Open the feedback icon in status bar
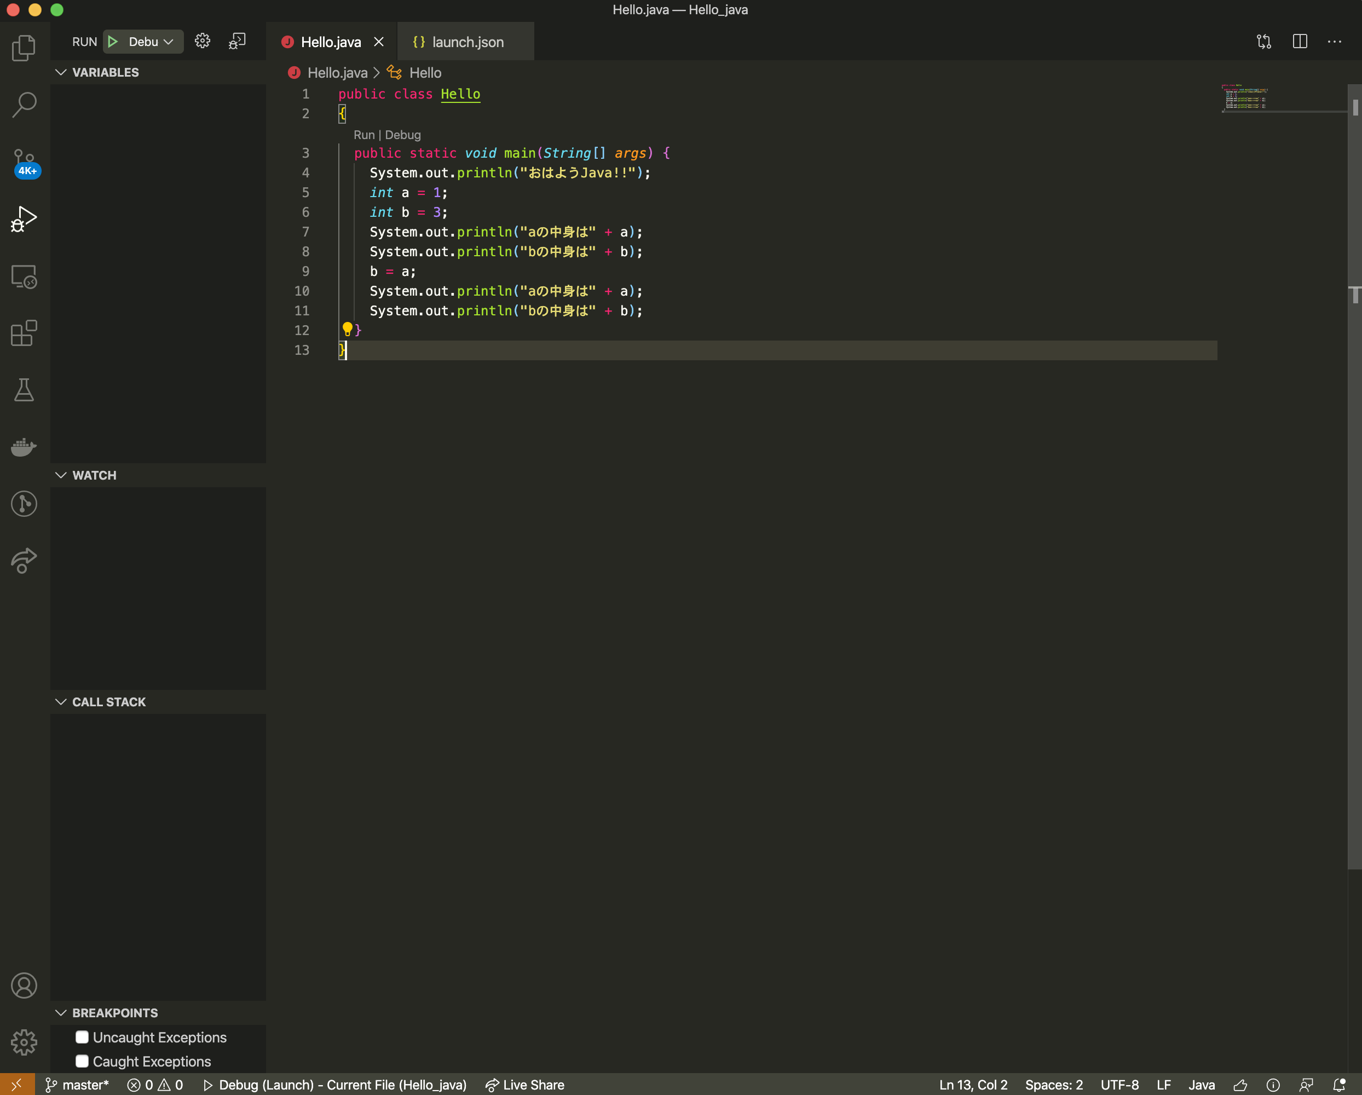This screenshot has height=1095, width=1362. [1240, 1084]
